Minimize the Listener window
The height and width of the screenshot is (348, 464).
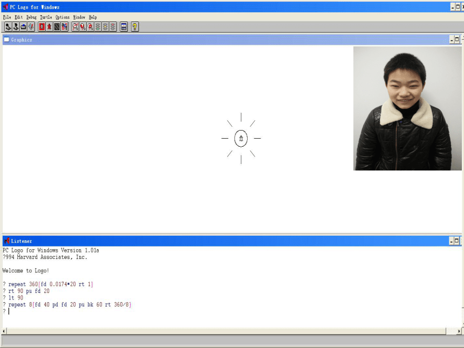(452, 241)
